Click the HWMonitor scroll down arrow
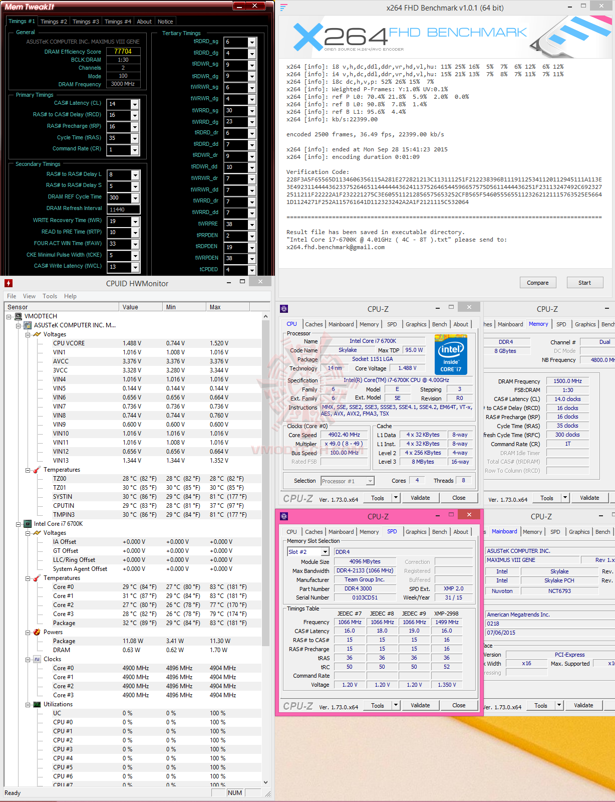The width and height of the screenshot is (615, 802). tap(265, 782)
